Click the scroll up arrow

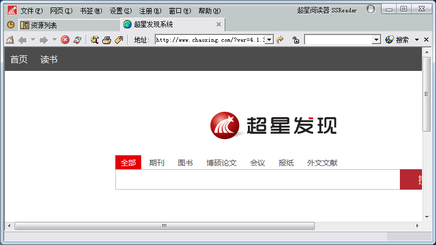pyautogui.click(x=426, y=52)
